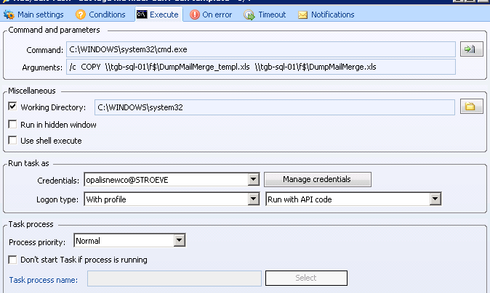490x293 pixels.
Task: Open the Run with API code dropdown
Action: pos(435,199)
